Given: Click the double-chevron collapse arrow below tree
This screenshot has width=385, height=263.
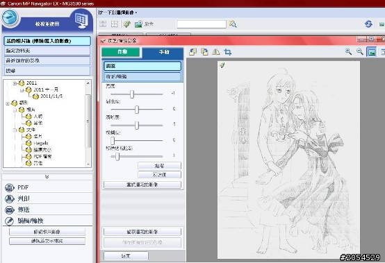Looking at the screenshot, I should pyautogui.click(x=47, y=177).
